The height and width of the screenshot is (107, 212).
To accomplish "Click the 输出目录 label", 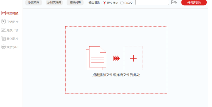I will (x=95, y=3).
